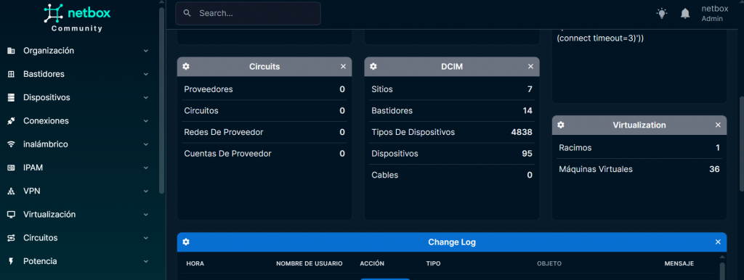The height and width of the screenshot is (280, 744).
Task: Click the 4838 device types count
Action: point(522,132)
